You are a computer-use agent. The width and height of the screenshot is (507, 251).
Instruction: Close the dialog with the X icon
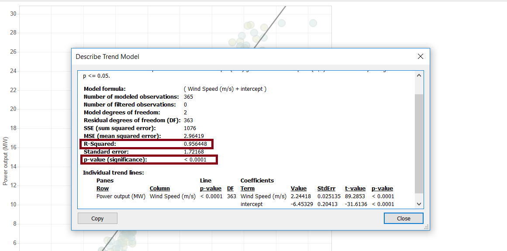click(x=421, y=57)
